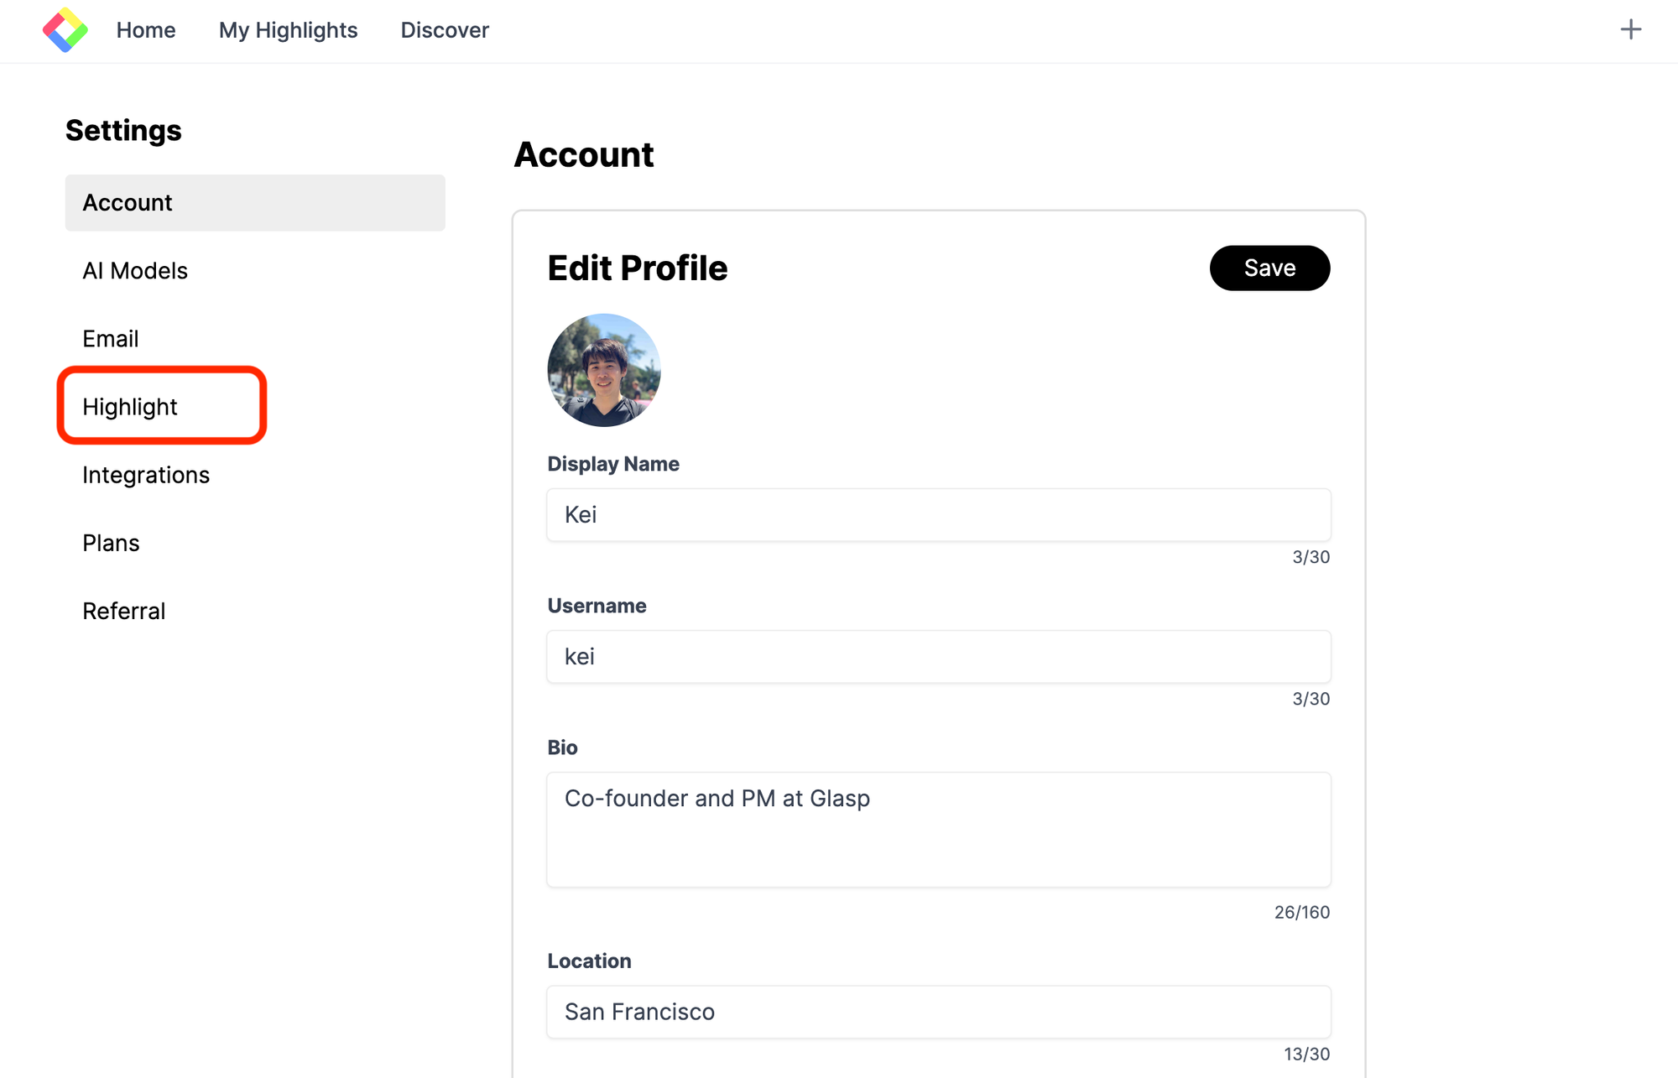Click the Location field label
The width and height of the screenshot is (1678, 1078).
pyautogui.click(x=589, y=961)
